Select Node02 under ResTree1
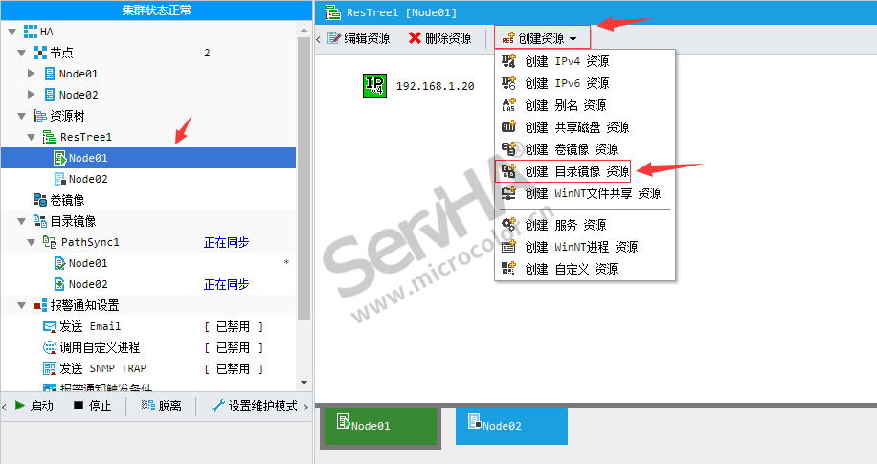The image size is (877, 464). click(x=87, y=179)
